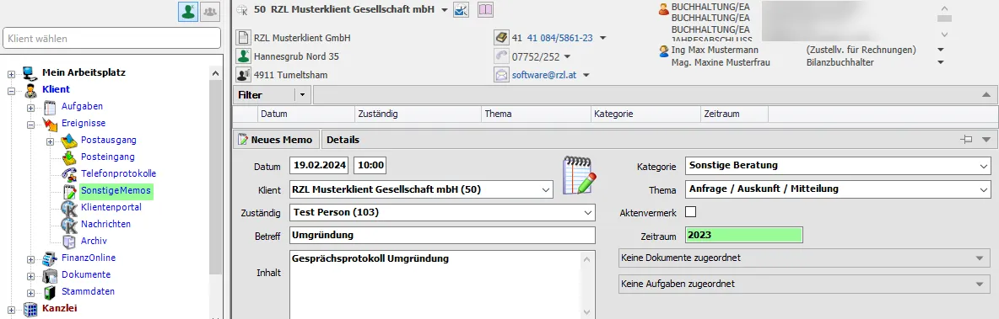Select the single client view icon
Image resolution: width=999 pixels, height=319 pixels.
tap(188, 12)
